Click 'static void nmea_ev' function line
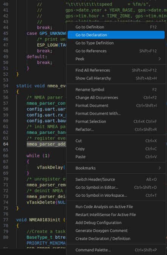 (41, 86)
